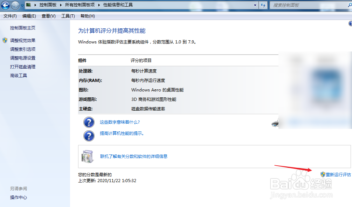Click 磁盘数据传输速率 cell
The height and width of the screenshot is (207, 352).
pos(148,109)
